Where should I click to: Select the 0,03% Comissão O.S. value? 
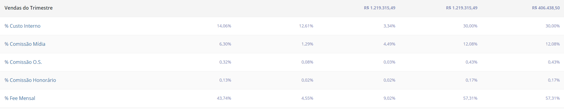[x=389, y=62]
